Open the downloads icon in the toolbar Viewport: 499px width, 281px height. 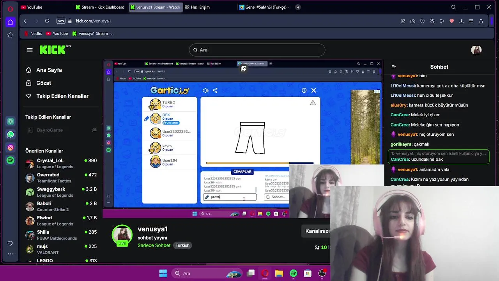462,21
